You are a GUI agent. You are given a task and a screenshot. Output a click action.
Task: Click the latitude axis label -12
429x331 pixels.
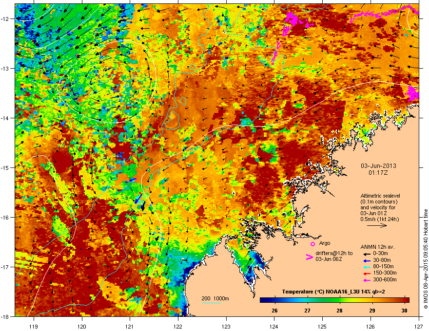click(5, 19)
